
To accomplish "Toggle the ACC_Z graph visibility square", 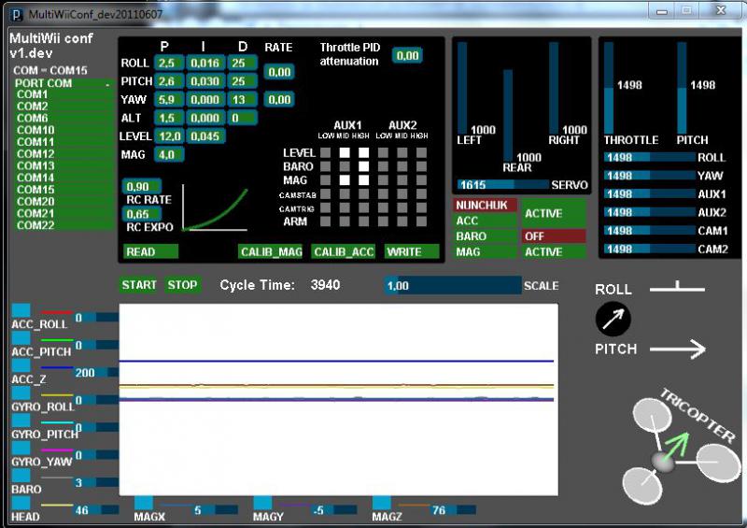I will [x=21, y=365].
